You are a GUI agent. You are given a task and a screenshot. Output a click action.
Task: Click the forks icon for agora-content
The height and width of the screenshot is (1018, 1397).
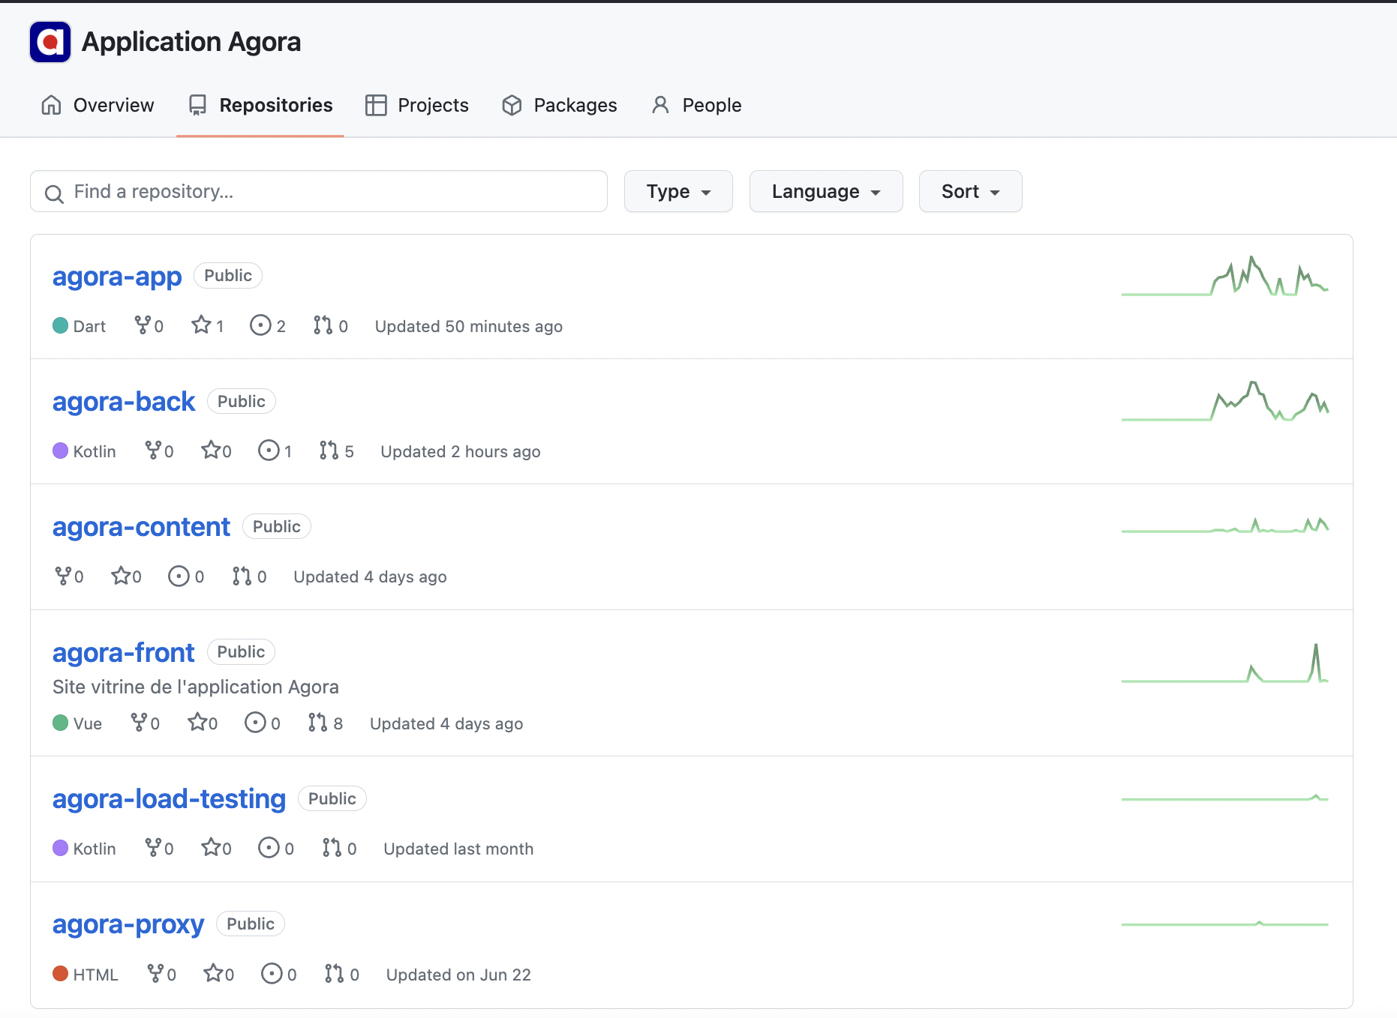63,576
